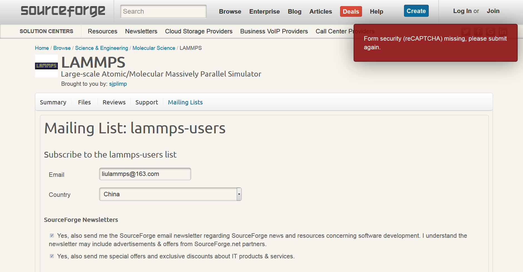
Task: Open Molecular Science breadcrumb
Action: 154,48
